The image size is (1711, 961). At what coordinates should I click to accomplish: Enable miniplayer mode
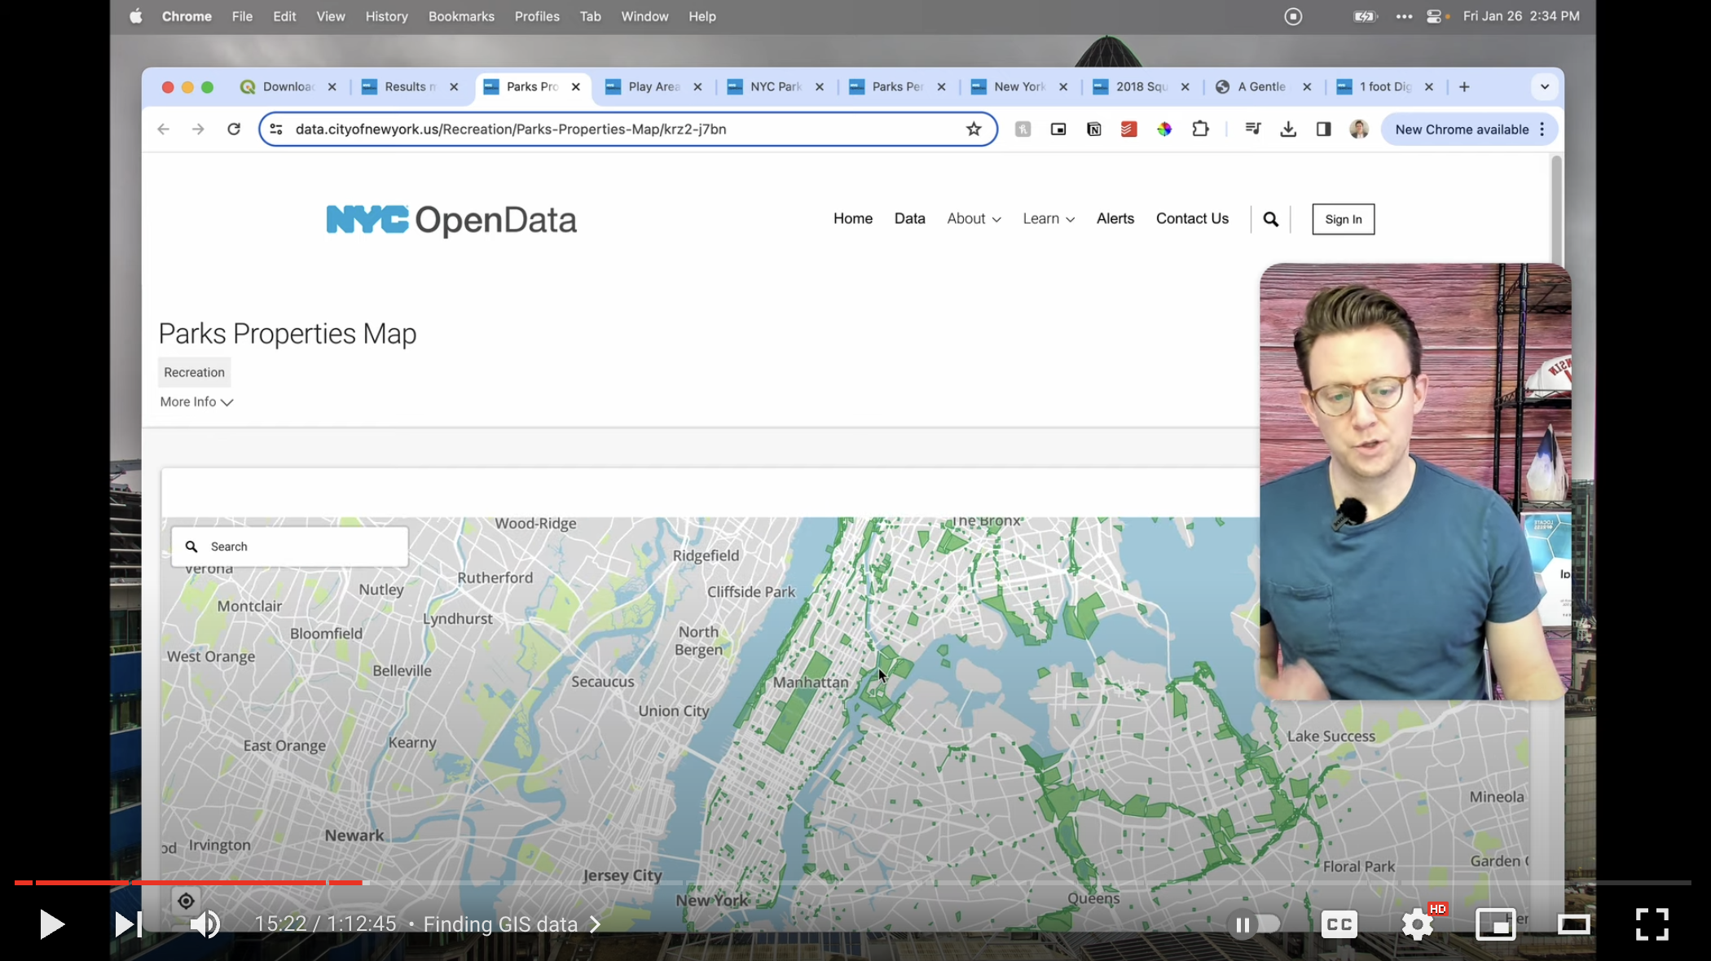(x=1496, y=924)
